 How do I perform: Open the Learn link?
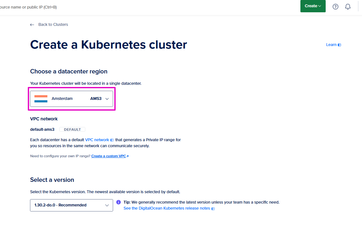click(333, 45)
